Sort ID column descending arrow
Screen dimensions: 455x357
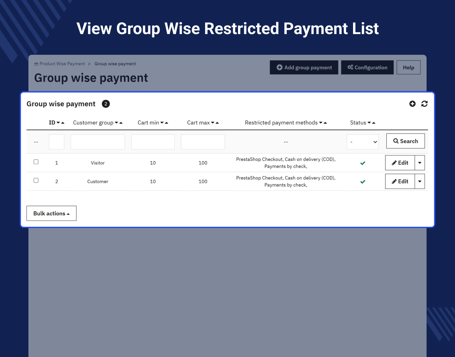click(58, 123)
